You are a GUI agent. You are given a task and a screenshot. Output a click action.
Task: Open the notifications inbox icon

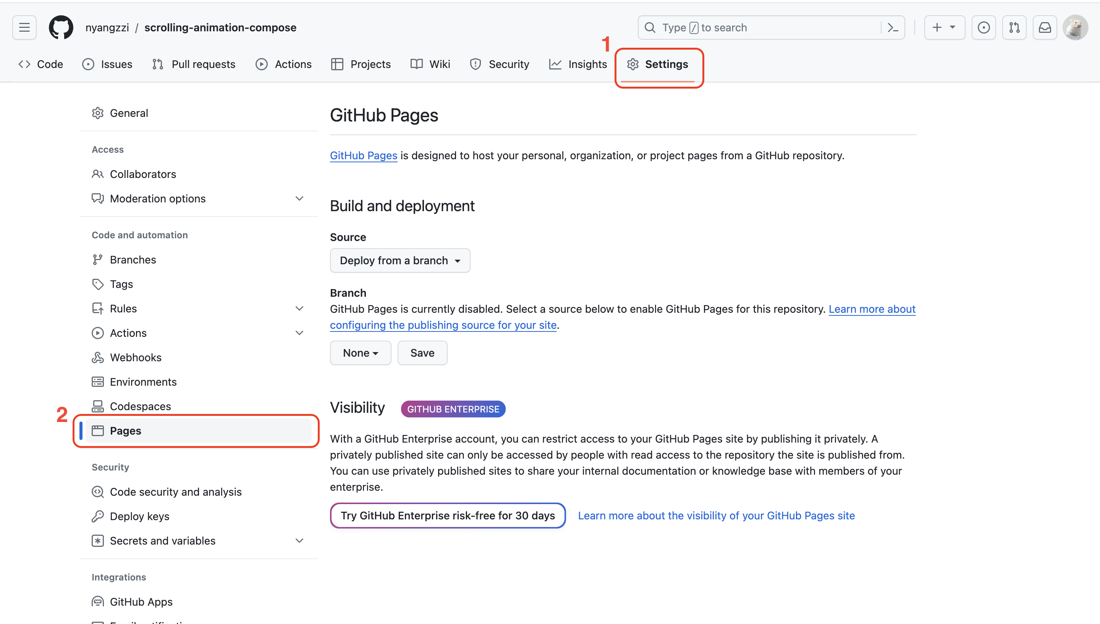coord(1045,27)
